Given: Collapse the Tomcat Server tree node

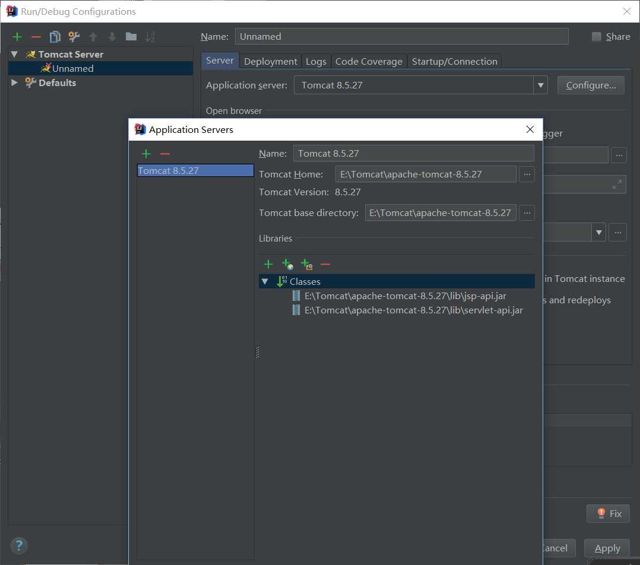Looking at the screenshot, I should (x=15, y=54).
